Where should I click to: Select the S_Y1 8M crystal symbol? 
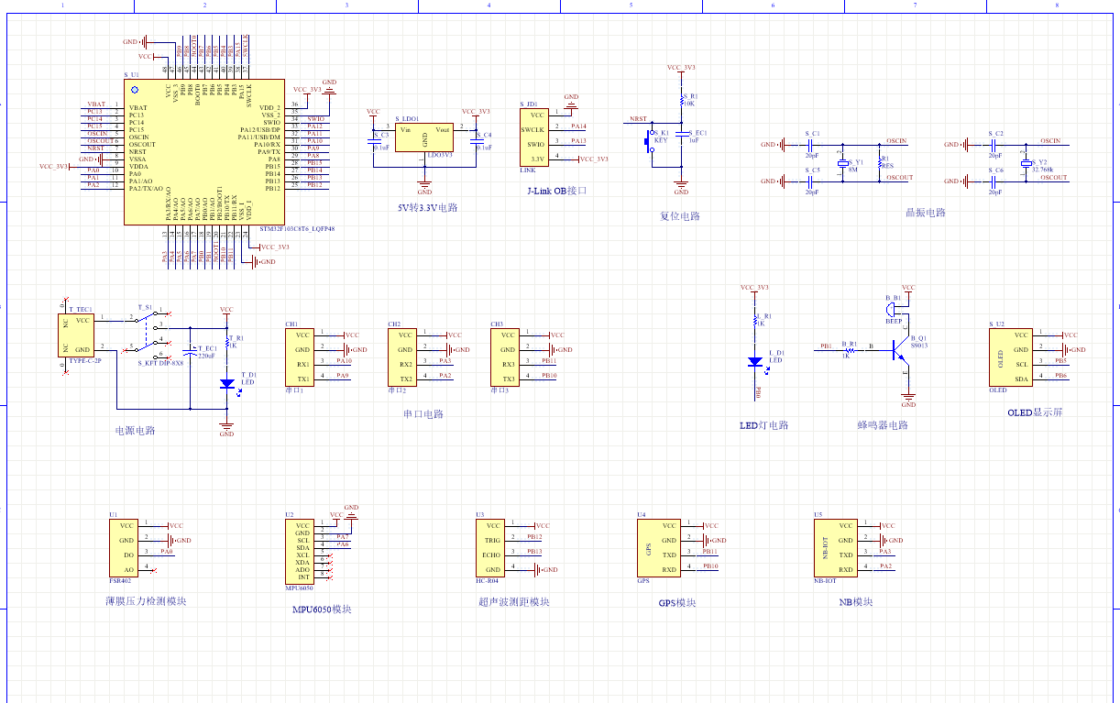click(844, 162)
